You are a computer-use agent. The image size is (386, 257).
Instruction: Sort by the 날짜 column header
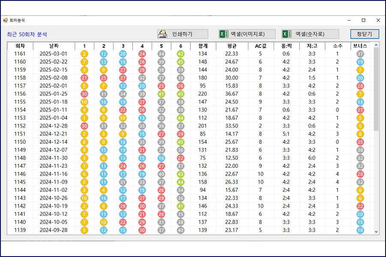[54, 46]
